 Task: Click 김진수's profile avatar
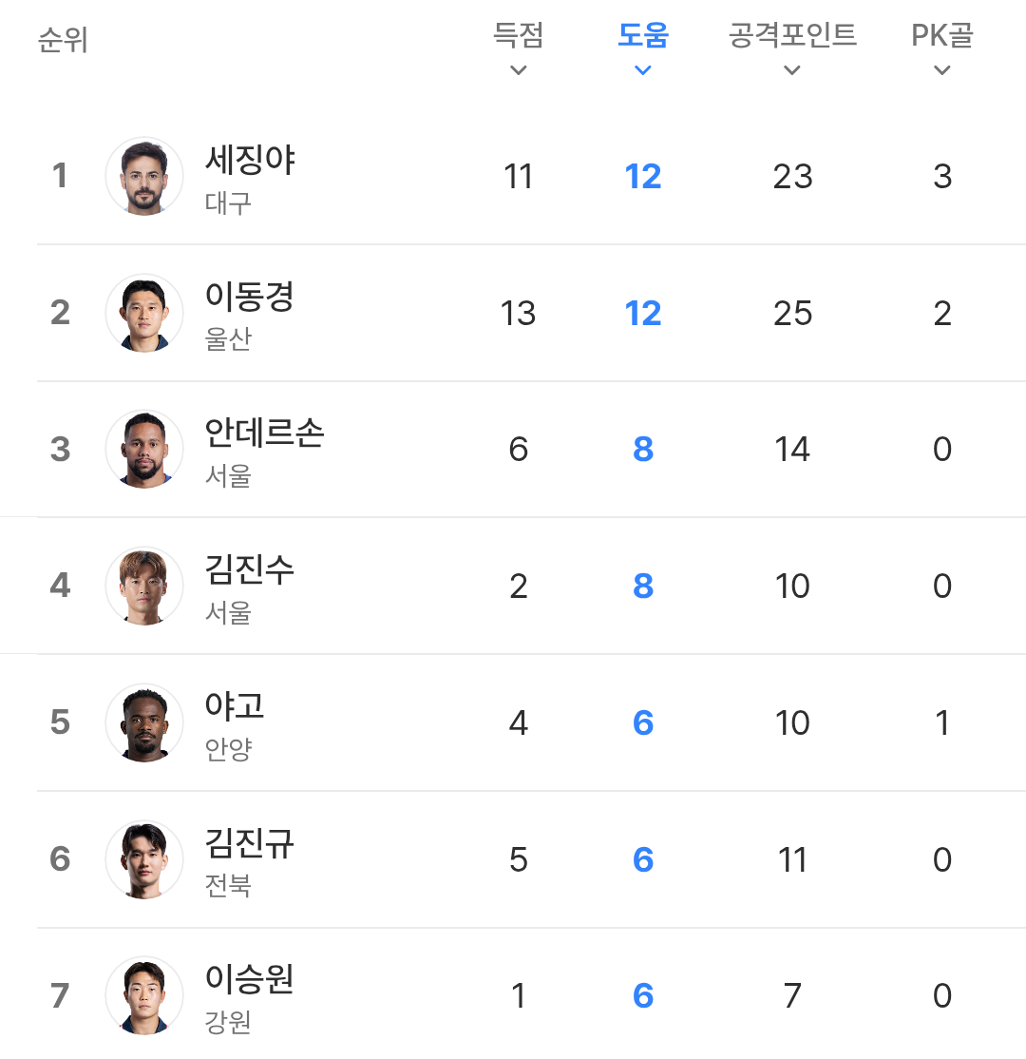(x=144, y=587)
